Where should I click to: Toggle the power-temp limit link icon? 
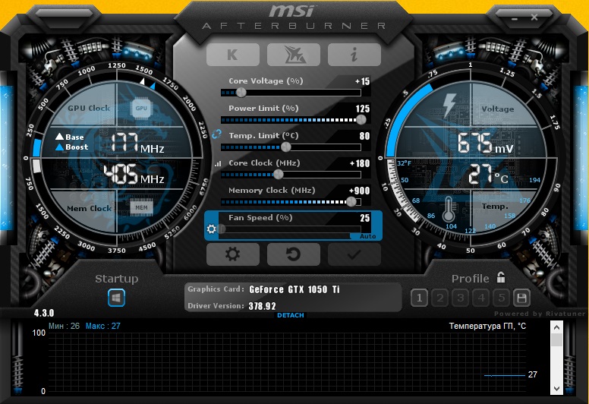click(x=217, y=134)
